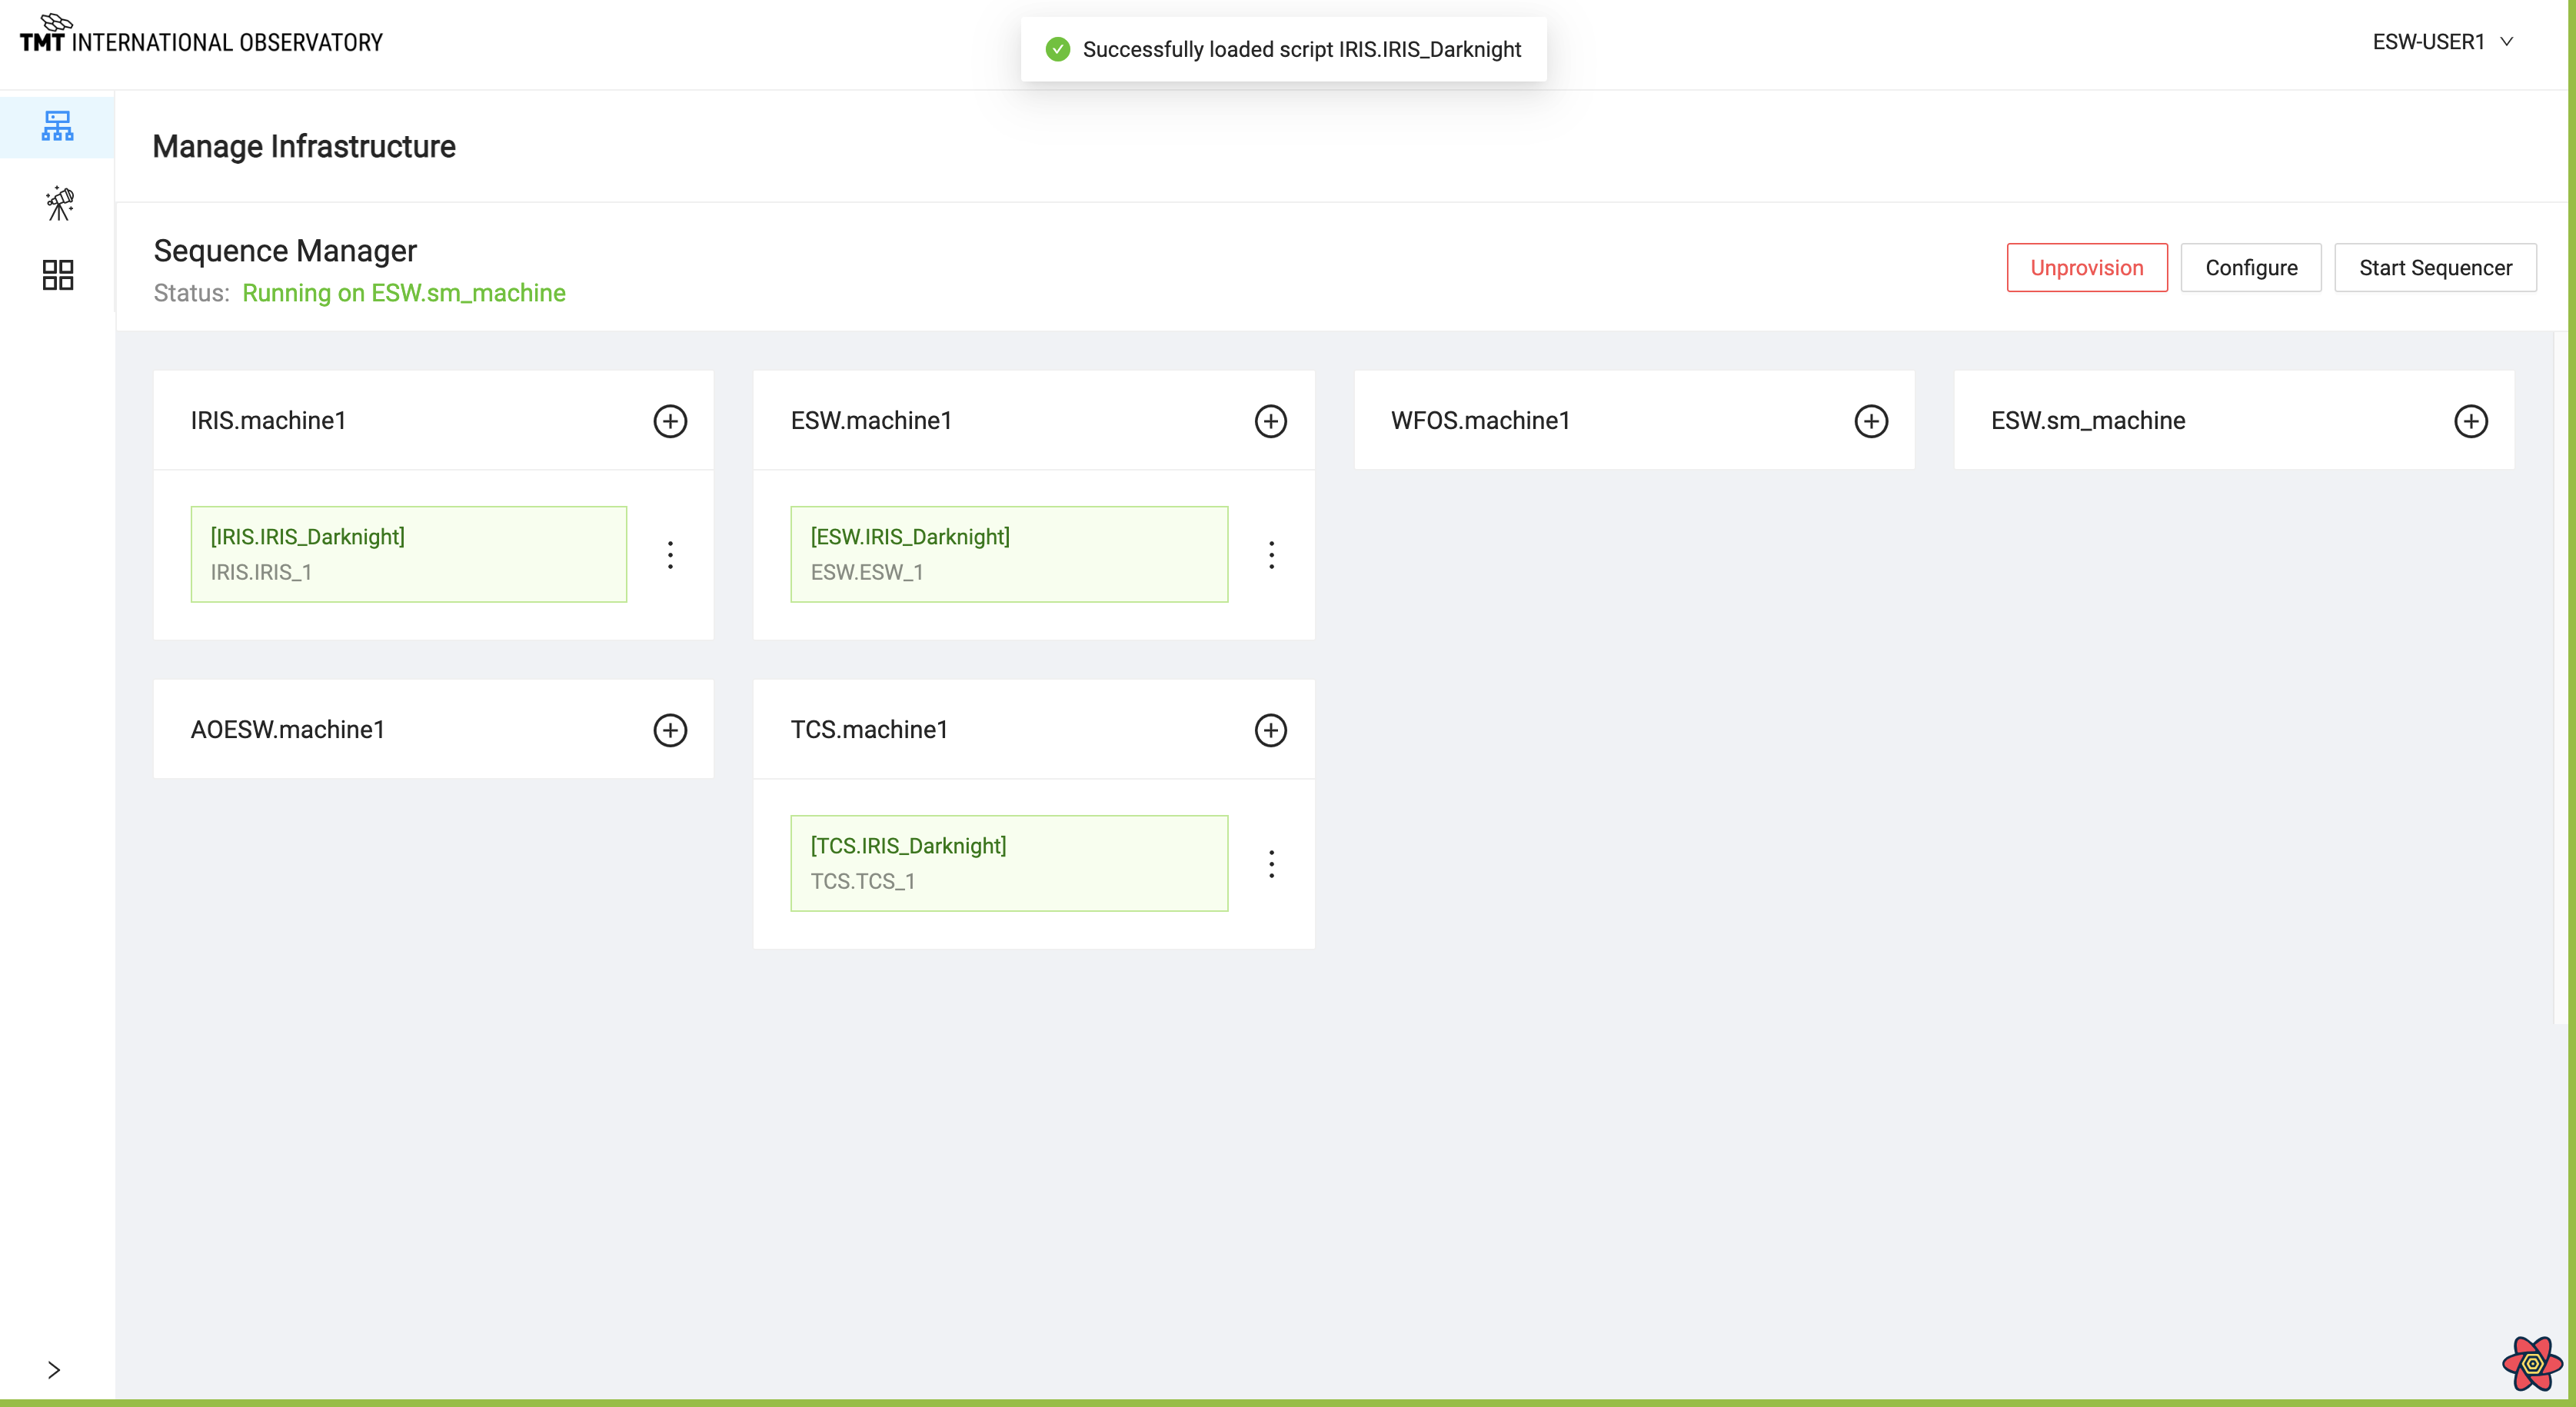Viewport: 2576px width, 1407px height.
Task: Select the [TCS.IRIS_Darknight] sequencer card
Action: (1008, 863)
